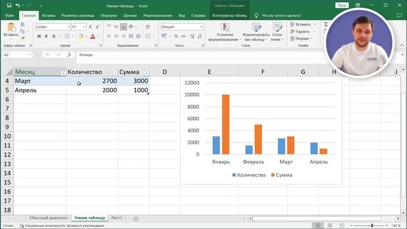Viewport: 407px width, 229px height.
Task: Pick the red font color button
Action: coord(93,36)
